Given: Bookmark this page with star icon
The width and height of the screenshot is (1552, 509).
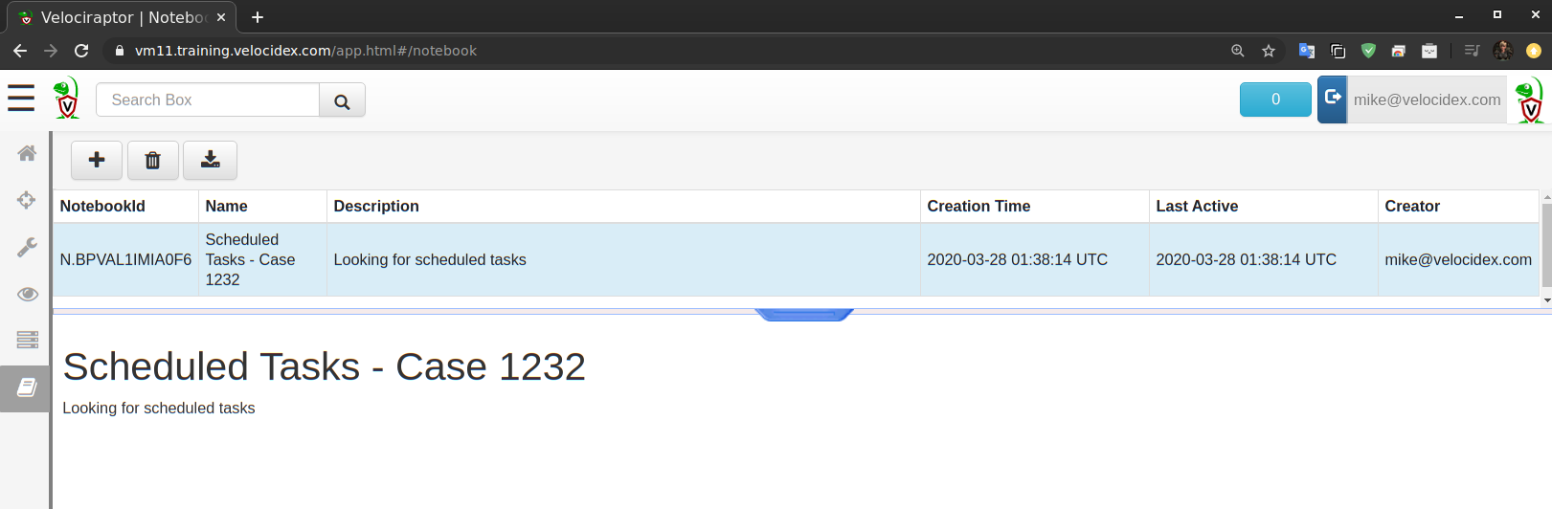Looking at the screenshot, I should [x=1269, y=51].
